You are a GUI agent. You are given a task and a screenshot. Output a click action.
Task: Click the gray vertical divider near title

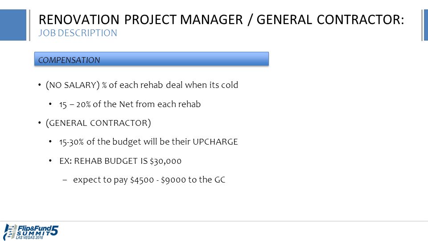29,25
